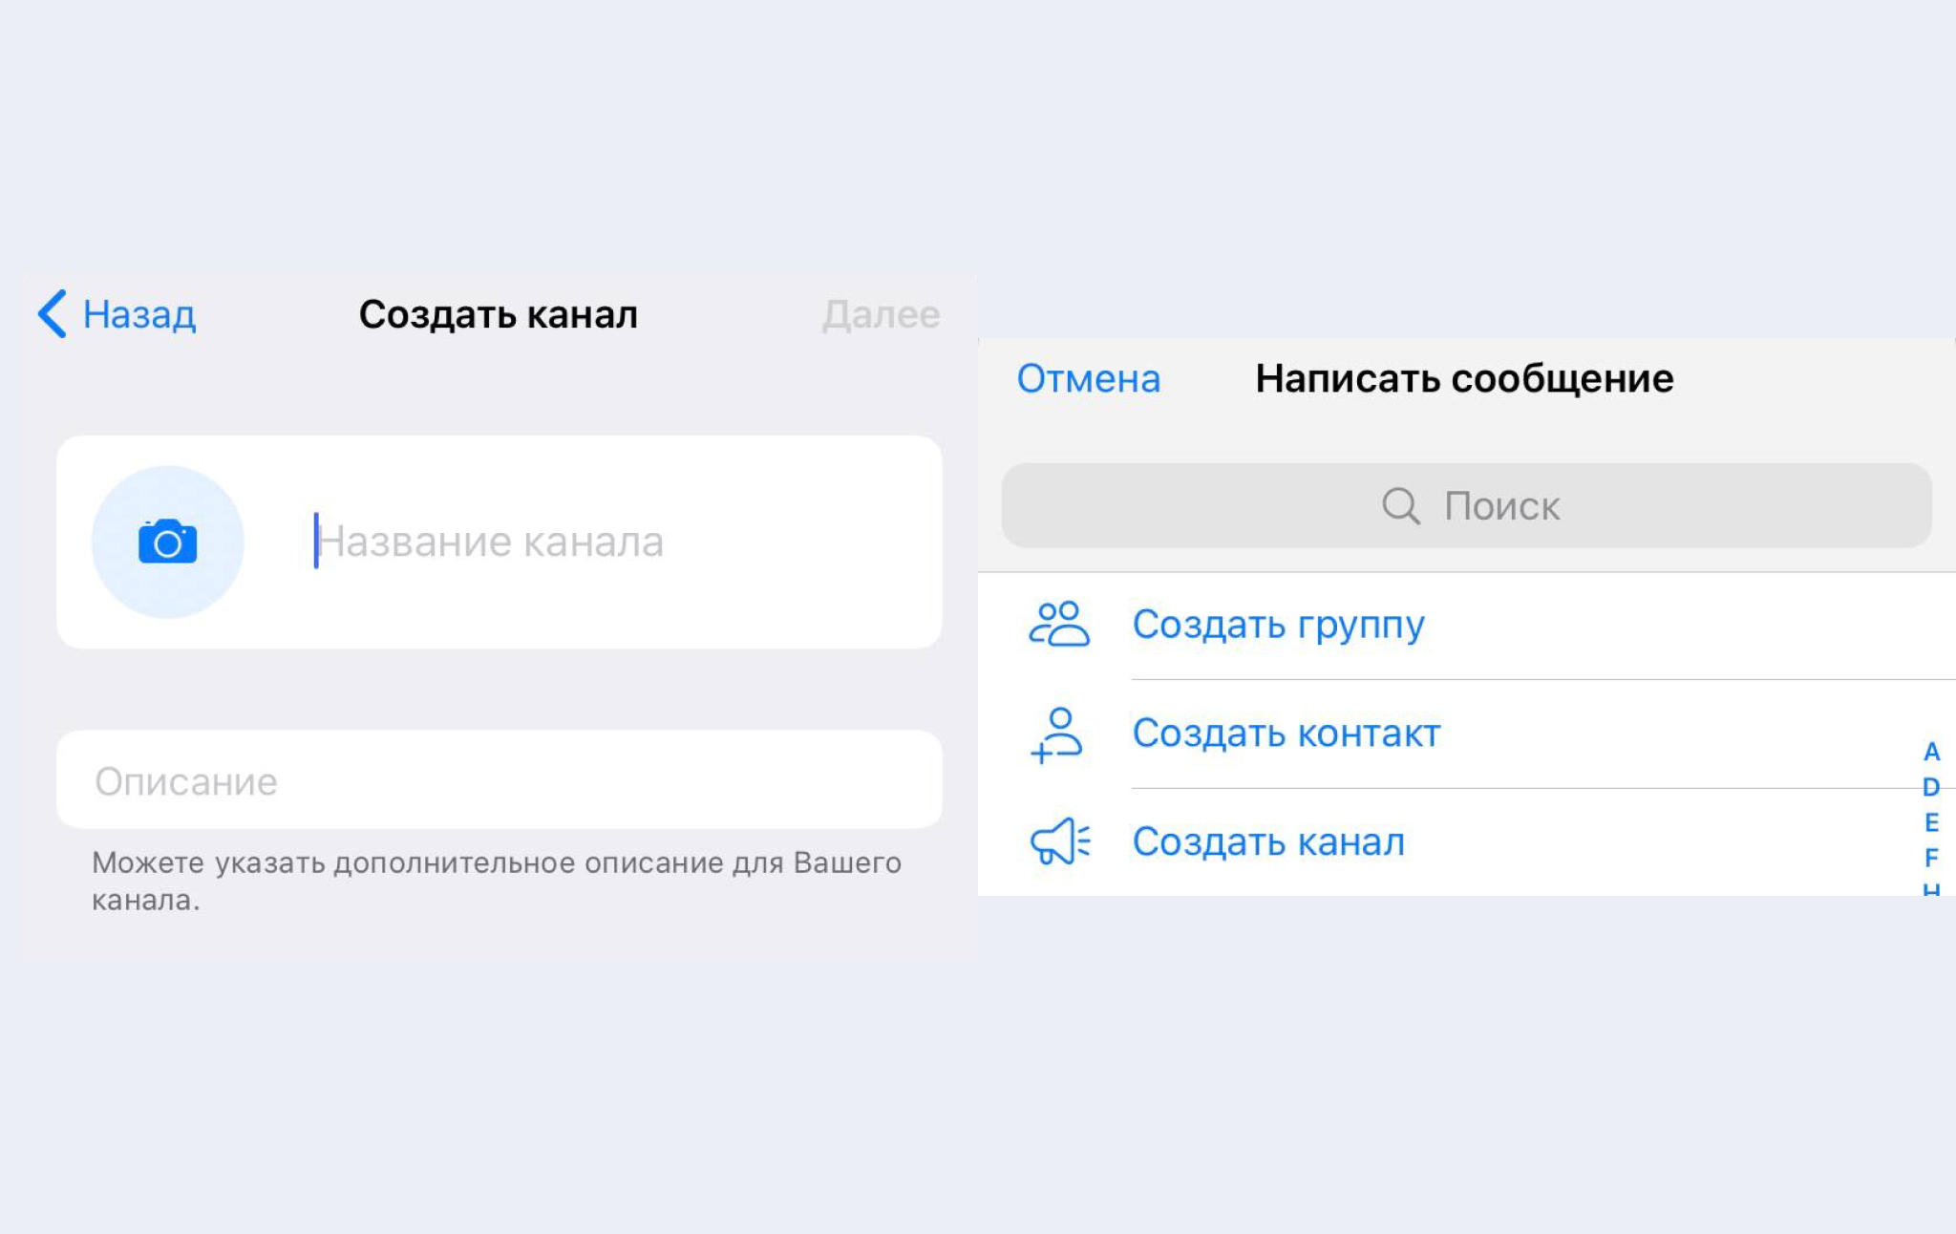This screenshot has width=1956, height=1234.
Task: Click the Создать канал page title
Action: 499,311
